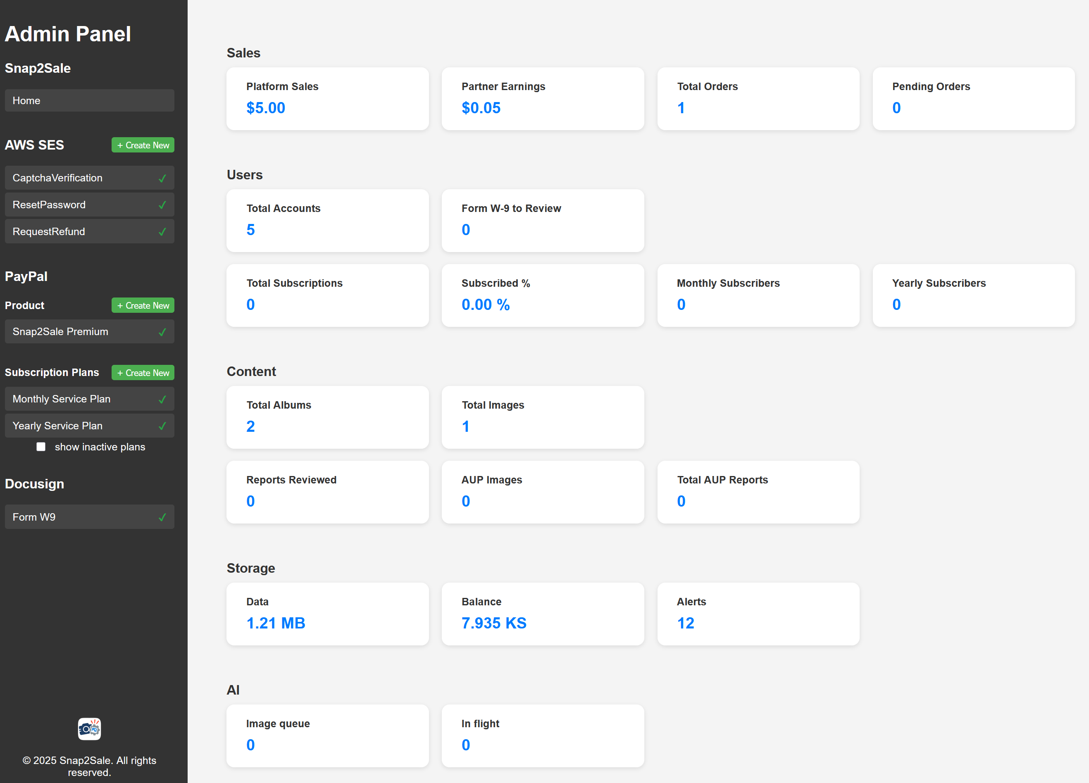Click the Monthly Subscribers card

tap(758, 295)
